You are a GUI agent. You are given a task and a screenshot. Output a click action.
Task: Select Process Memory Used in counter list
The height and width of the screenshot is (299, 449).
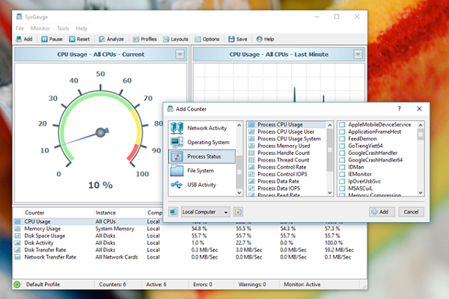[283, 146]
